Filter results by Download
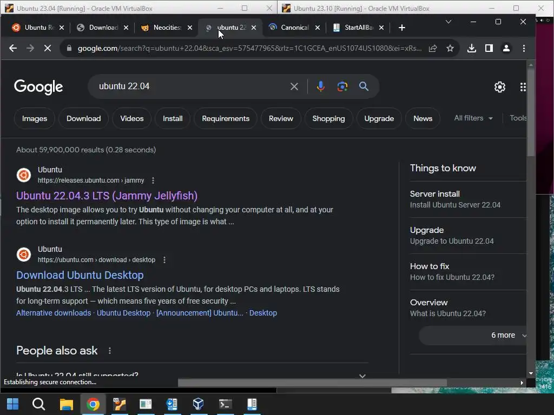The height and width of the screenshot is (415, 554). pyautogui.click(x=84, y=118)
